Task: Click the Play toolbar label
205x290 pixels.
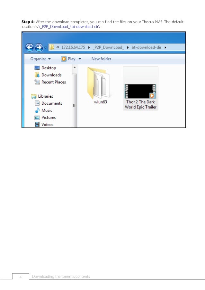Action: (x=71, y=59)
